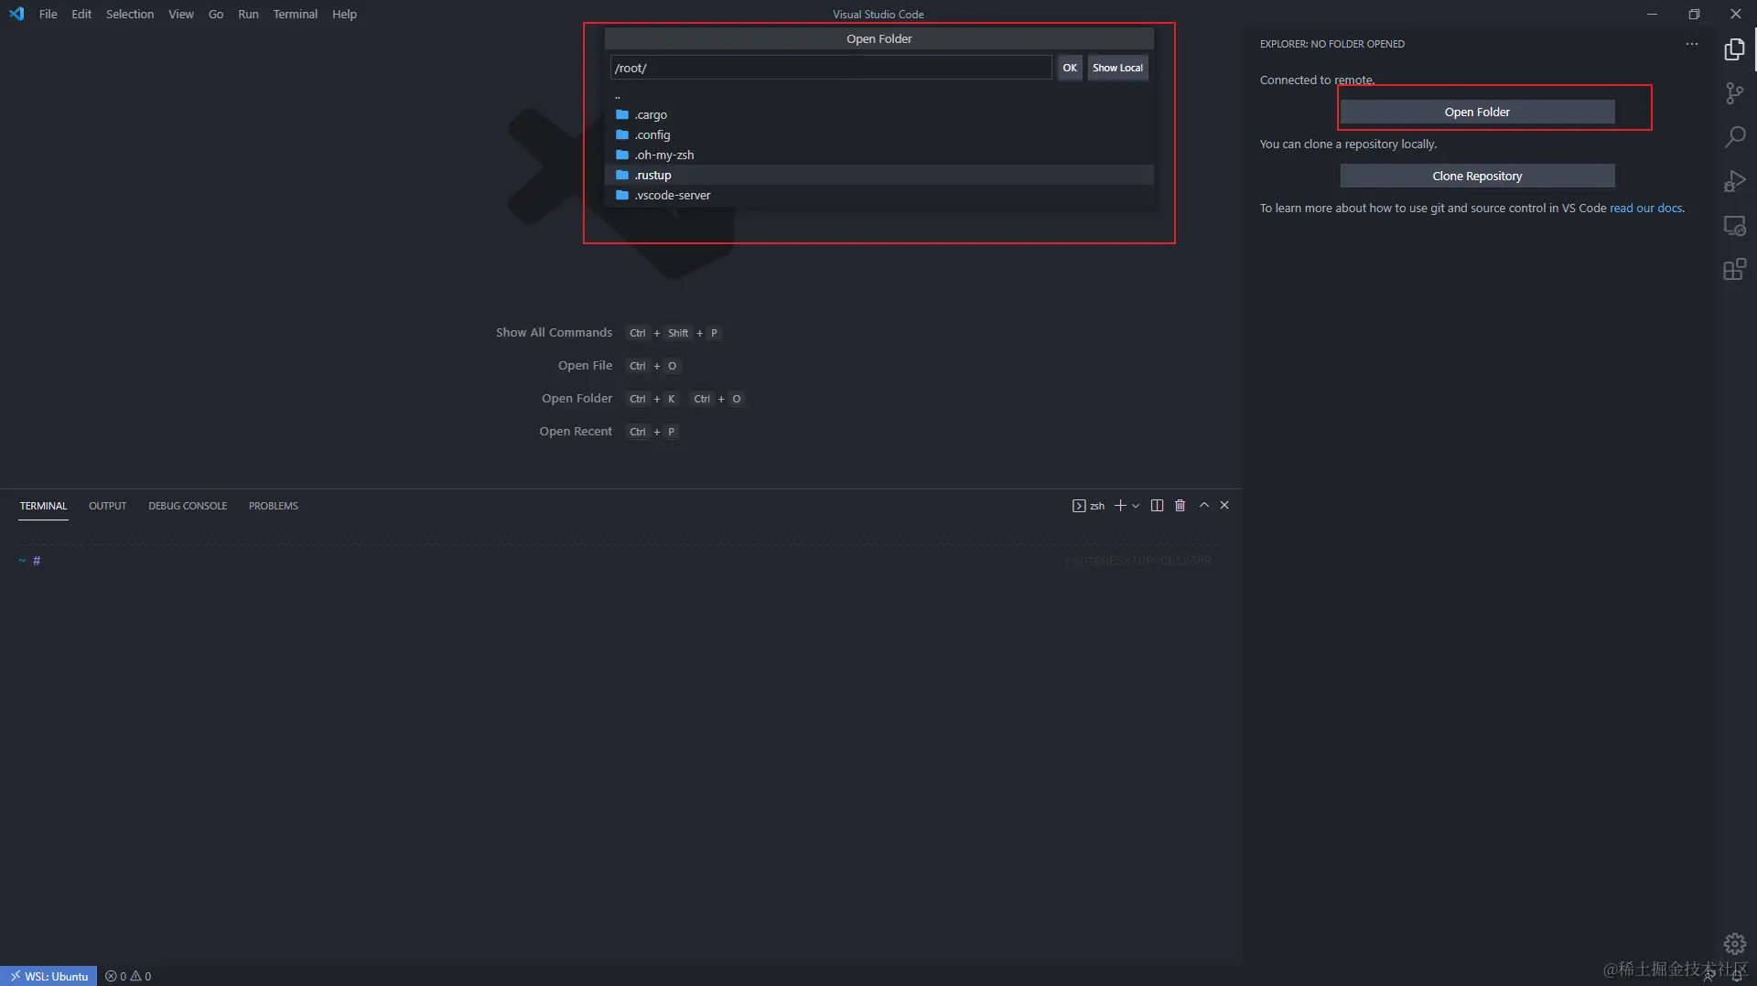Open the Run menu
This screenshot has width=1757, height=986.
248,14
